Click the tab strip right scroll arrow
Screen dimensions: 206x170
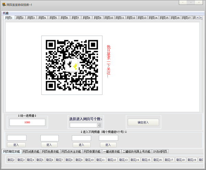pos(201,18)
